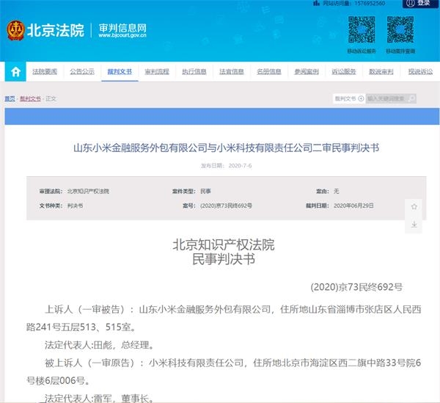Click the 上诉人(一审被告) paragraph
Viewport: 440px width, 403px height.
(x=224, y=318)
